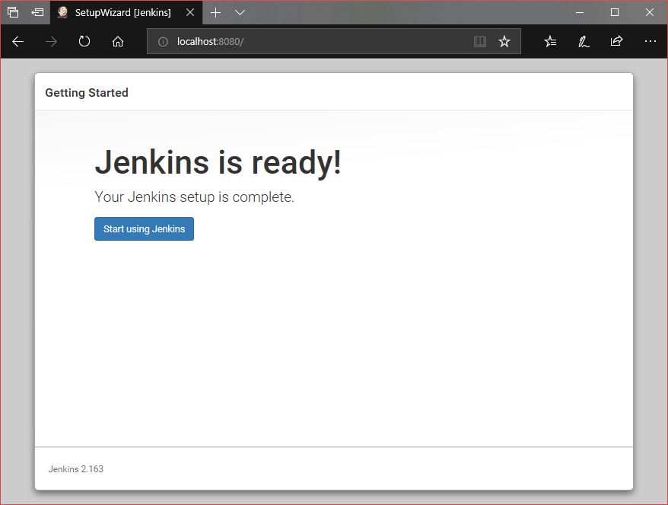Open a new tab with plus button
This screenshot has height=505, width=668.
(x=216, y=13)
